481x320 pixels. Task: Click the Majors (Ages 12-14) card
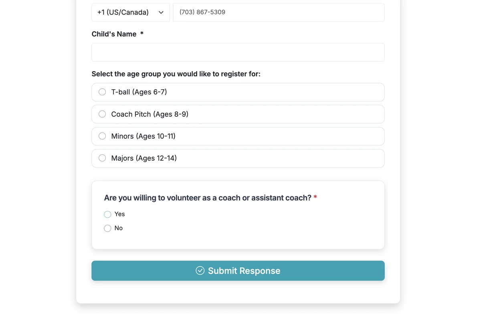(238, 158)
